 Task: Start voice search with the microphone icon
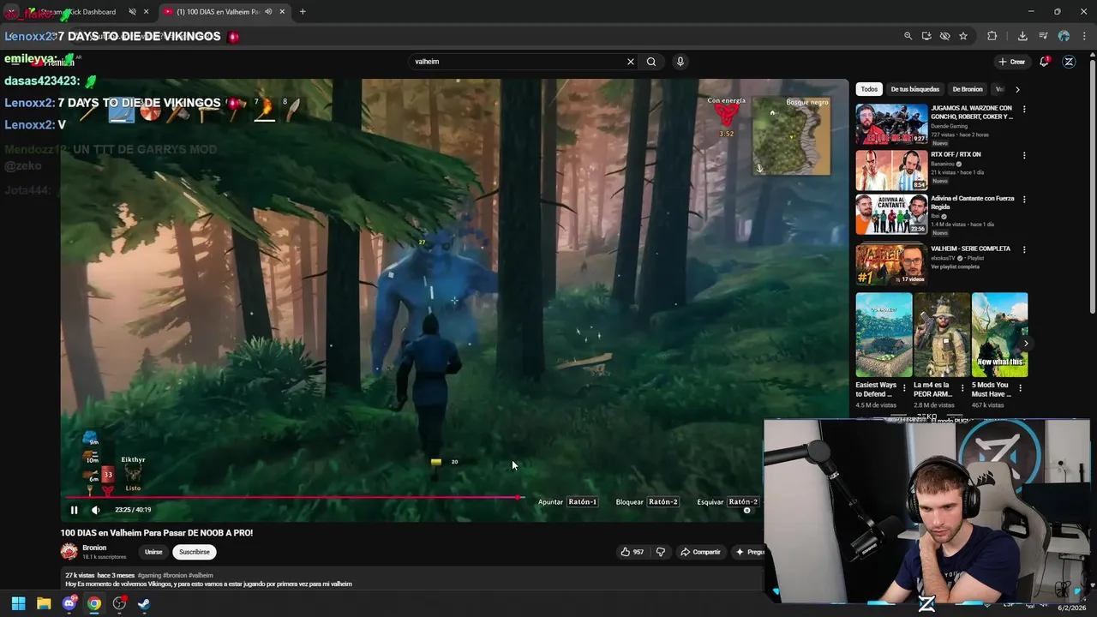tap(680, 62)
